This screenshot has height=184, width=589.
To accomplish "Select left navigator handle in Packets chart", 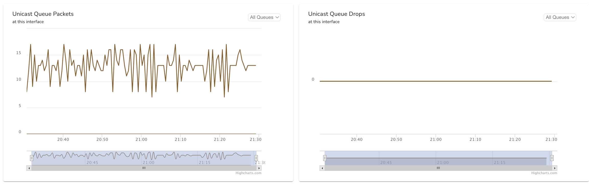I will (x=31, y=158).
